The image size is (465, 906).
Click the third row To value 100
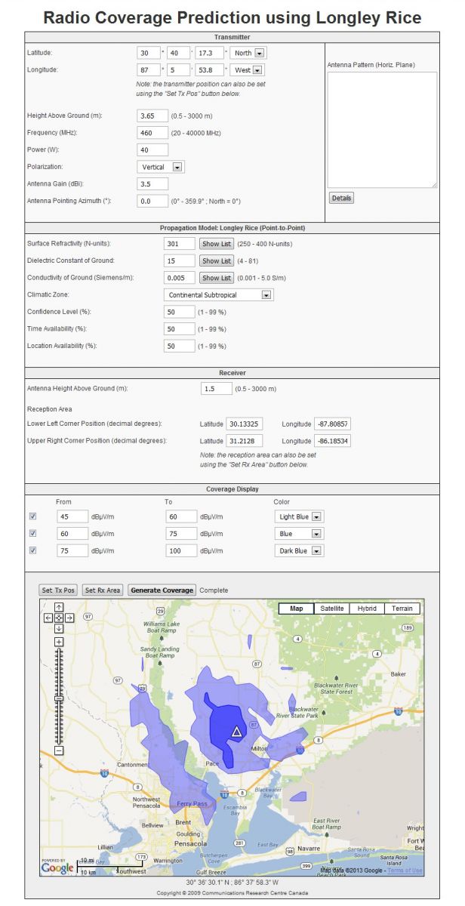click(x=181, y=550)
